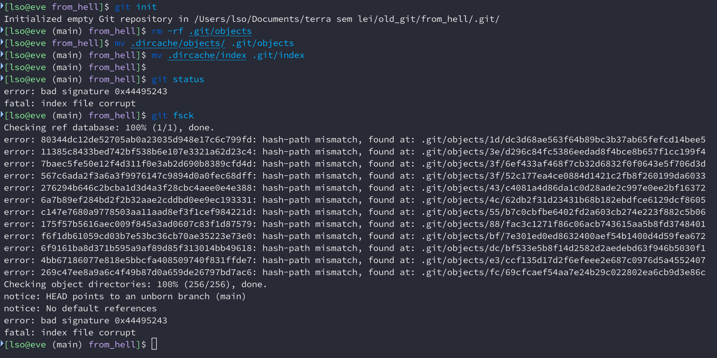717x358 pixels.
Task: Click prompt mark on empty line above git status
Action: tap(2, 66)
